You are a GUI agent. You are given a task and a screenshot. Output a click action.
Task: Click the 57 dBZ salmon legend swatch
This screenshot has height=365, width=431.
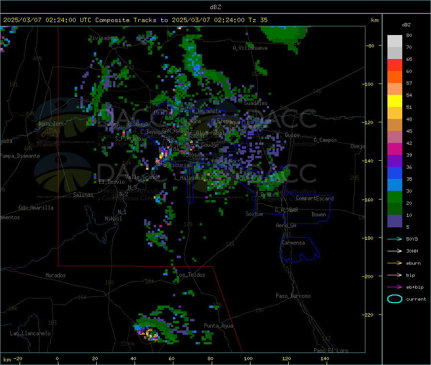[x=395, y=89]
